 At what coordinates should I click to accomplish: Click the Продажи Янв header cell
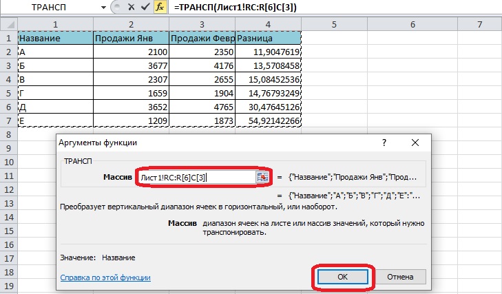(x=132, y=38)
